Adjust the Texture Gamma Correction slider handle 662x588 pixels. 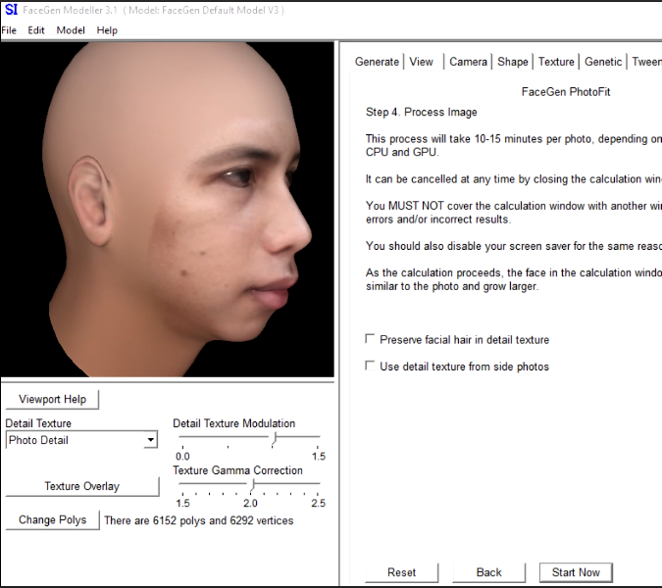click(252, 485)
